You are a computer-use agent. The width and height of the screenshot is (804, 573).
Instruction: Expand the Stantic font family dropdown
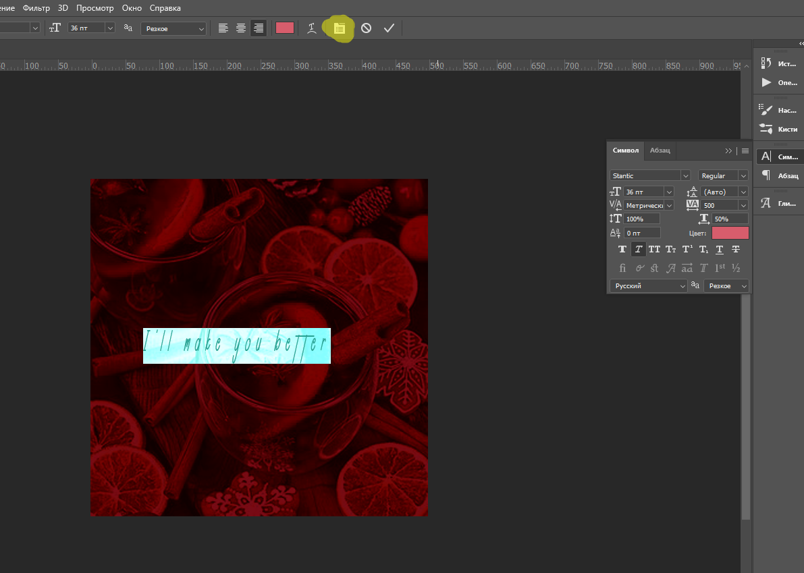(685, 175)
